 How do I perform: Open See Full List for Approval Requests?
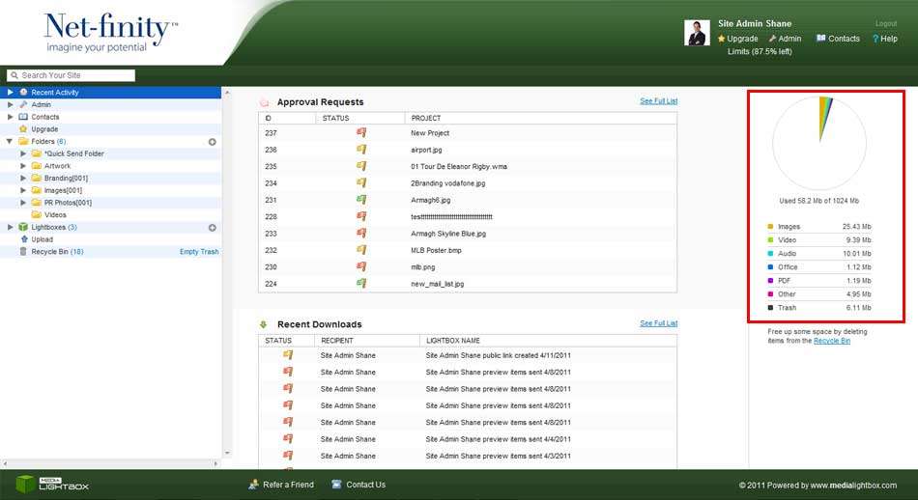pyautogui.click(x=658, y=101)
